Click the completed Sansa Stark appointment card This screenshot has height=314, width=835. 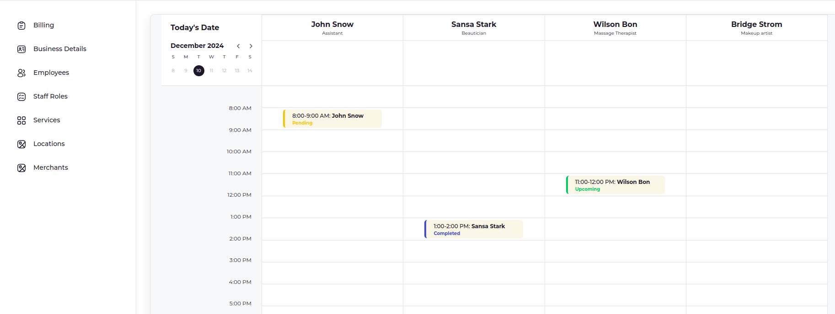pos(473,229)
